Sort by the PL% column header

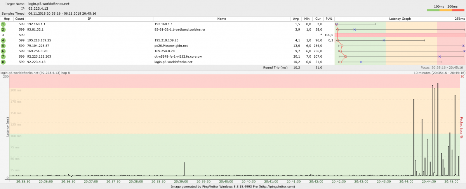click(329, 19)
